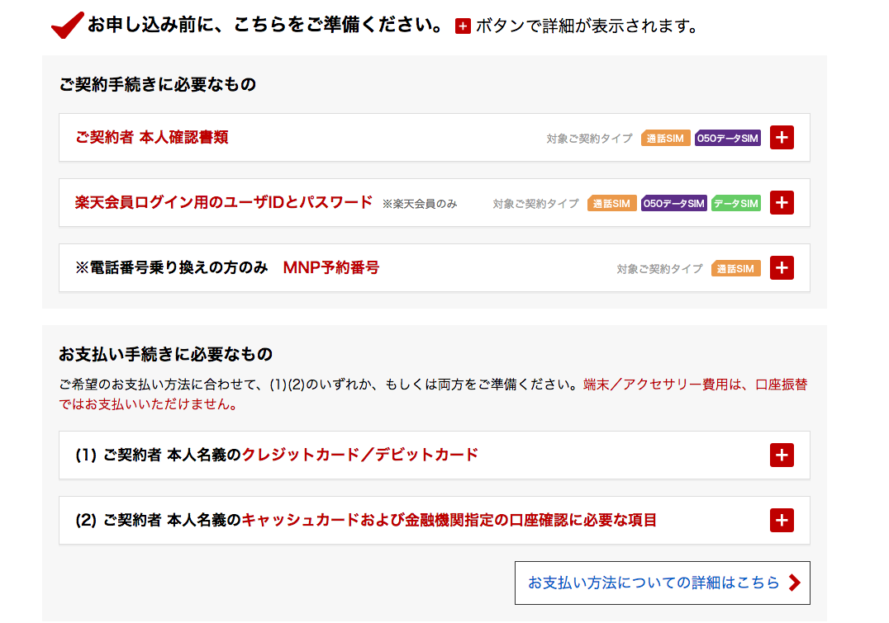Click 通話SIM badge in MNP予約番号 row

(x=735, y=269)
